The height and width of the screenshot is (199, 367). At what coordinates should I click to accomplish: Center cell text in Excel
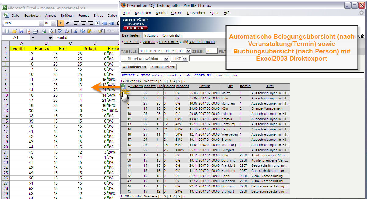click(x=83, y=23)
